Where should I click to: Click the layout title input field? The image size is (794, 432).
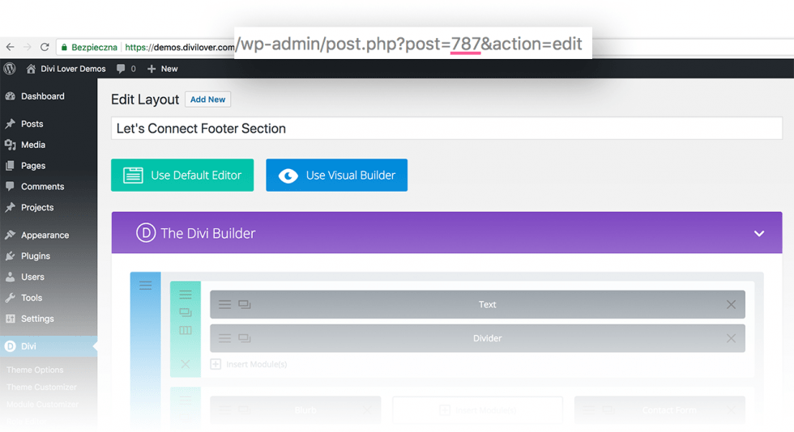pos(446,129)
